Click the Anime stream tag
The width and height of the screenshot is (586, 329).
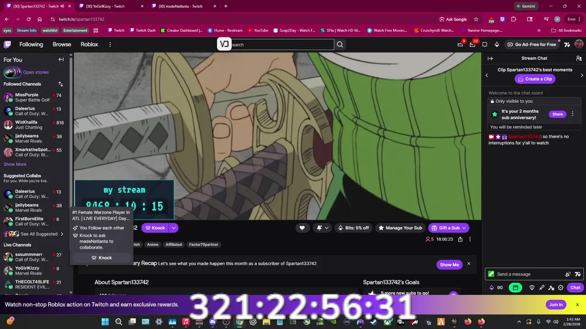(x=152, y=244)
